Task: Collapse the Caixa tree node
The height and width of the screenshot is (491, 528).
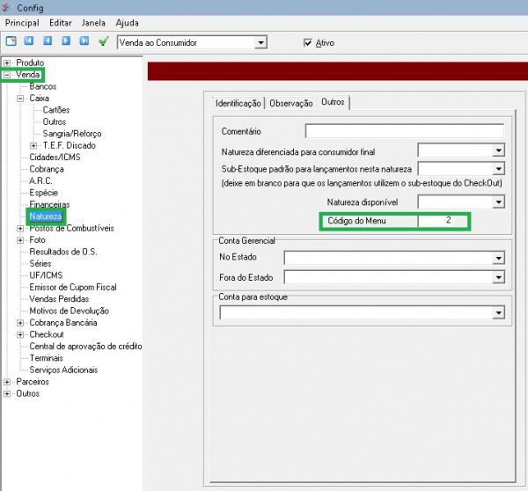Action: click(20, 99)
